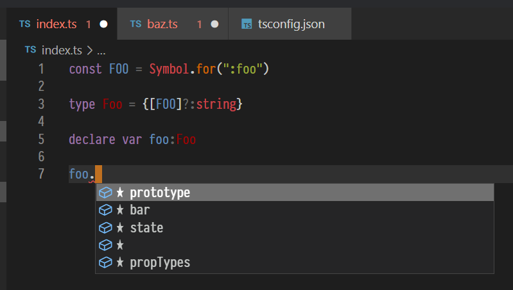Open the tsconfig.json tab
This screenshot has width=513, height=290.
(x=290, y=24)
